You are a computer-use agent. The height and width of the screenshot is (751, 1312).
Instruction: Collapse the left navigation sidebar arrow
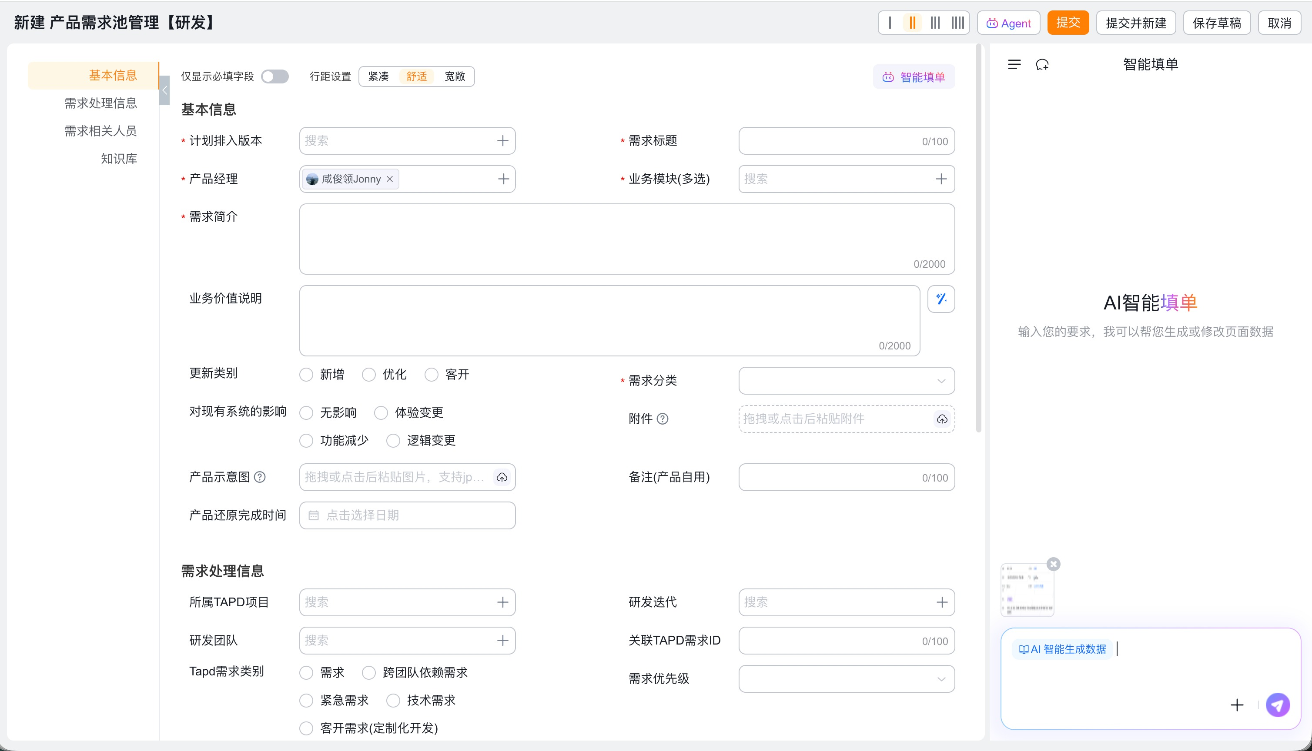point(164,90)
